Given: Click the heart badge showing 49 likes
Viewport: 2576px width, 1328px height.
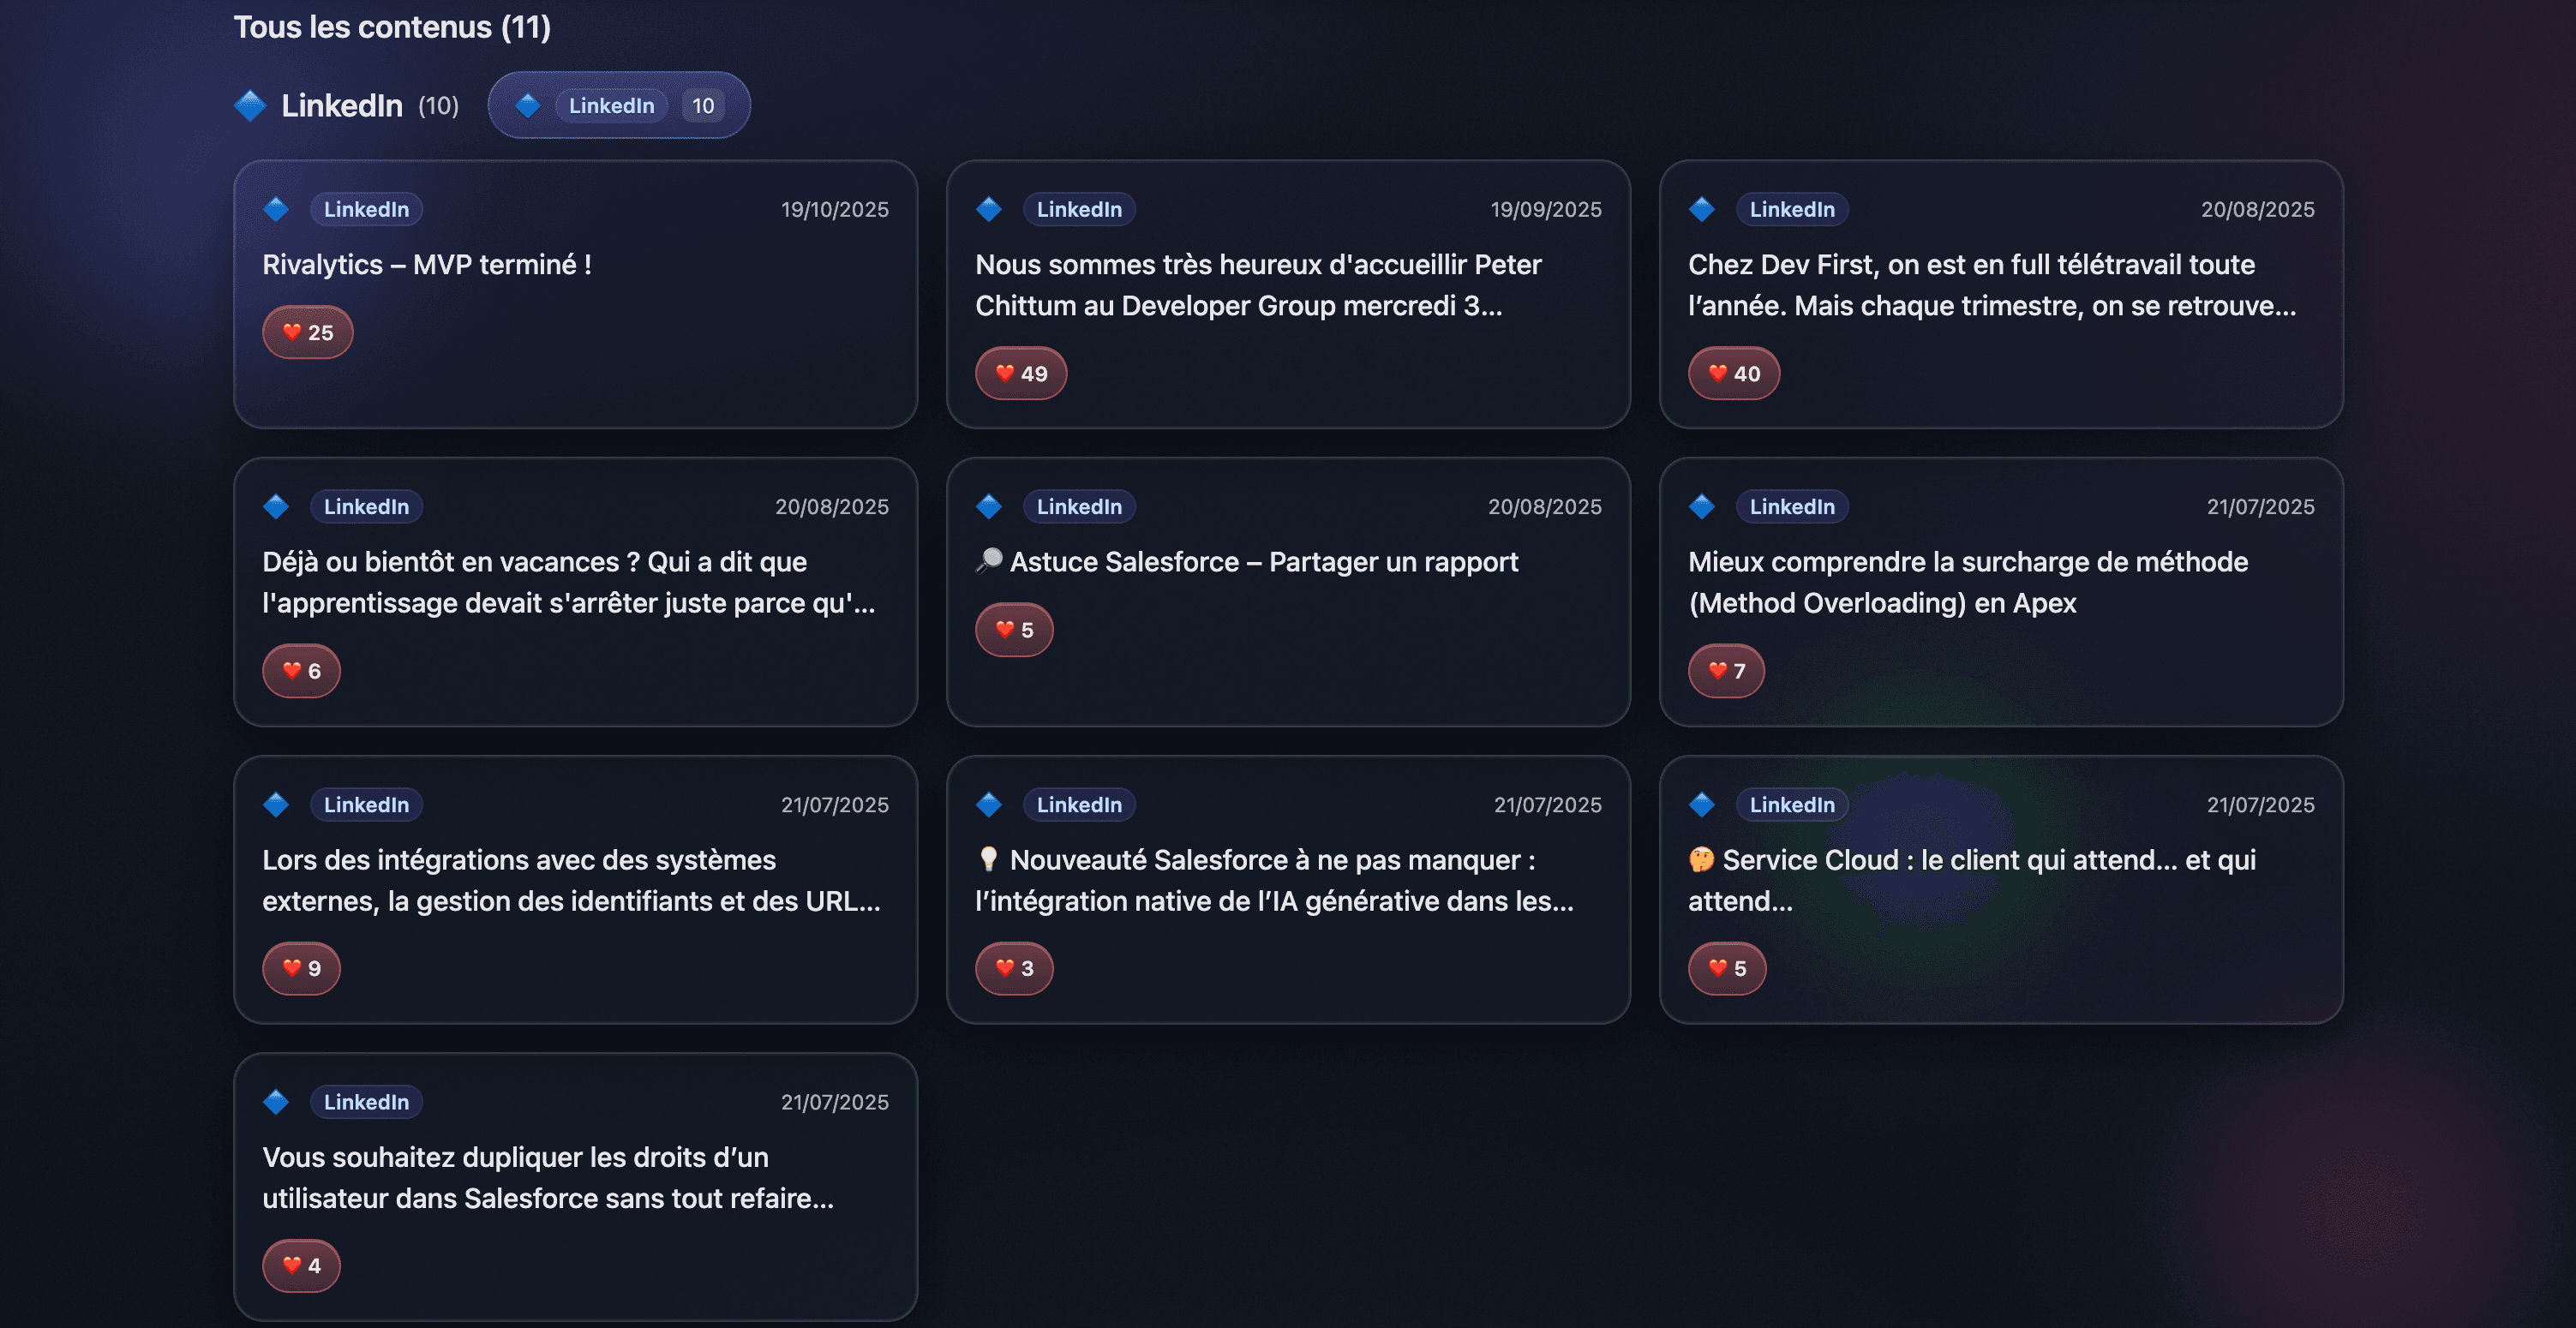Looking at the screenshot, I should click(1021, 373).
